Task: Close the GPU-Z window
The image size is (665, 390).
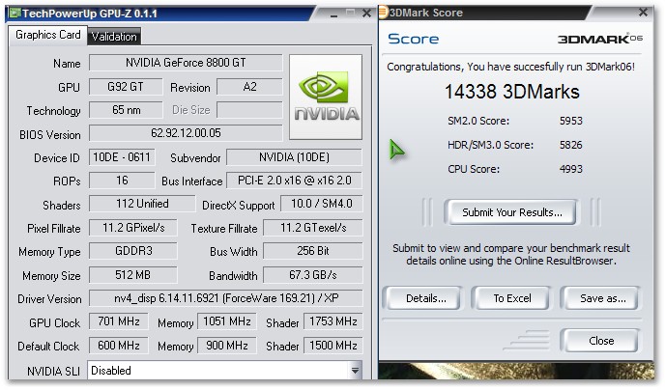Action: coord(367,14)
